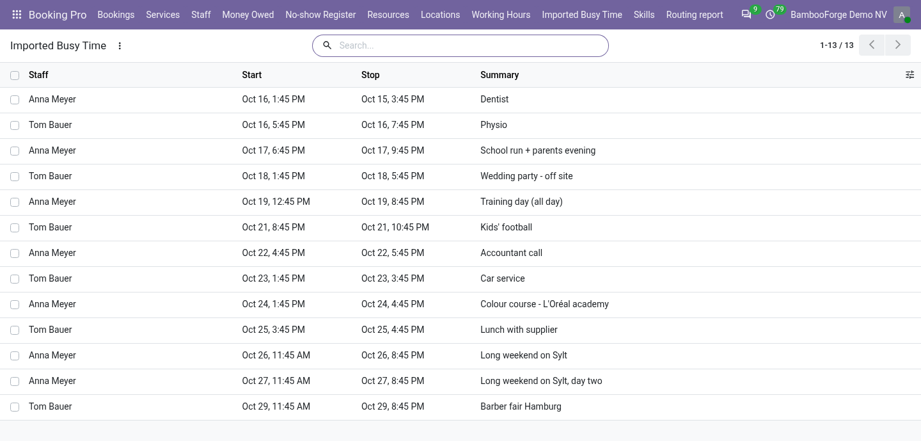Open the Imported Busy Time actions menu
Image resolution: width=921 pixels, height=441 pixels.
(120, 45)
